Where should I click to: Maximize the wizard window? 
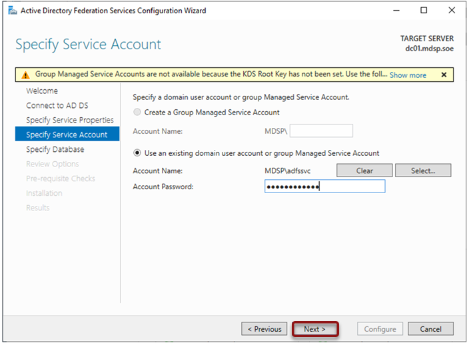tap(424, 11)
